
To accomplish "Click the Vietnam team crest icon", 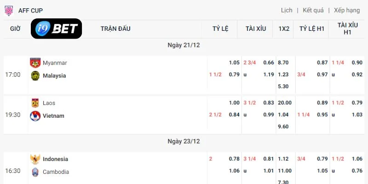I will tap(35, 116).
